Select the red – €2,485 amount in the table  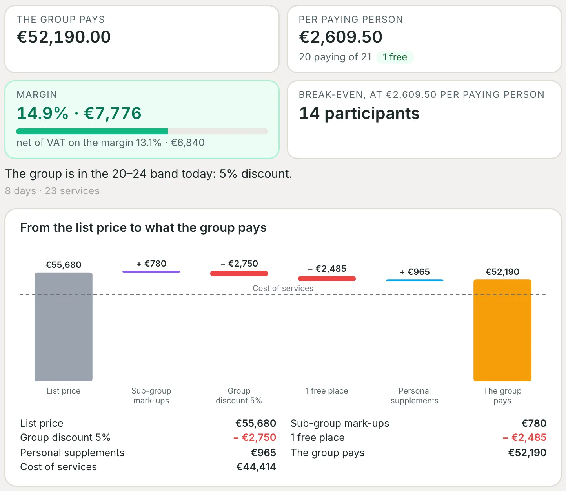click(525, 437)
